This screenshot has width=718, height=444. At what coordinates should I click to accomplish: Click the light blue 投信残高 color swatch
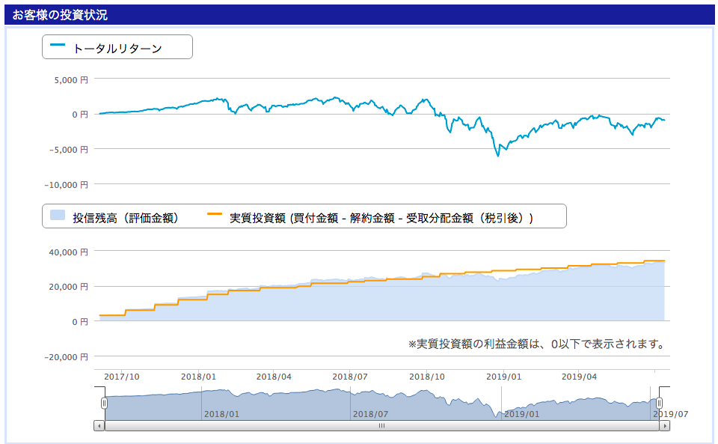click(58, 214)
